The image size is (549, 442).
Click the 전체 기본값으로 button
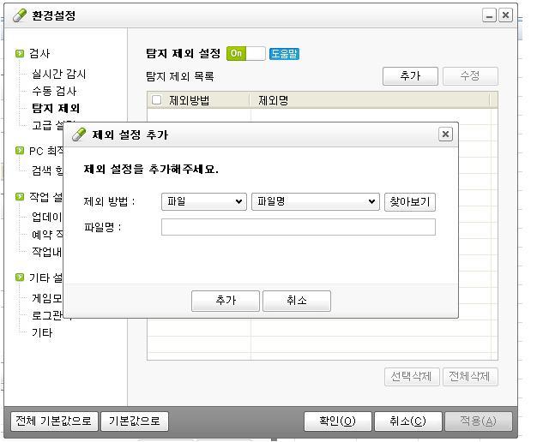[x=54, y=421]
